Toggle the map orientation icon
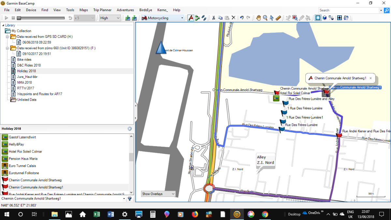 332,18
